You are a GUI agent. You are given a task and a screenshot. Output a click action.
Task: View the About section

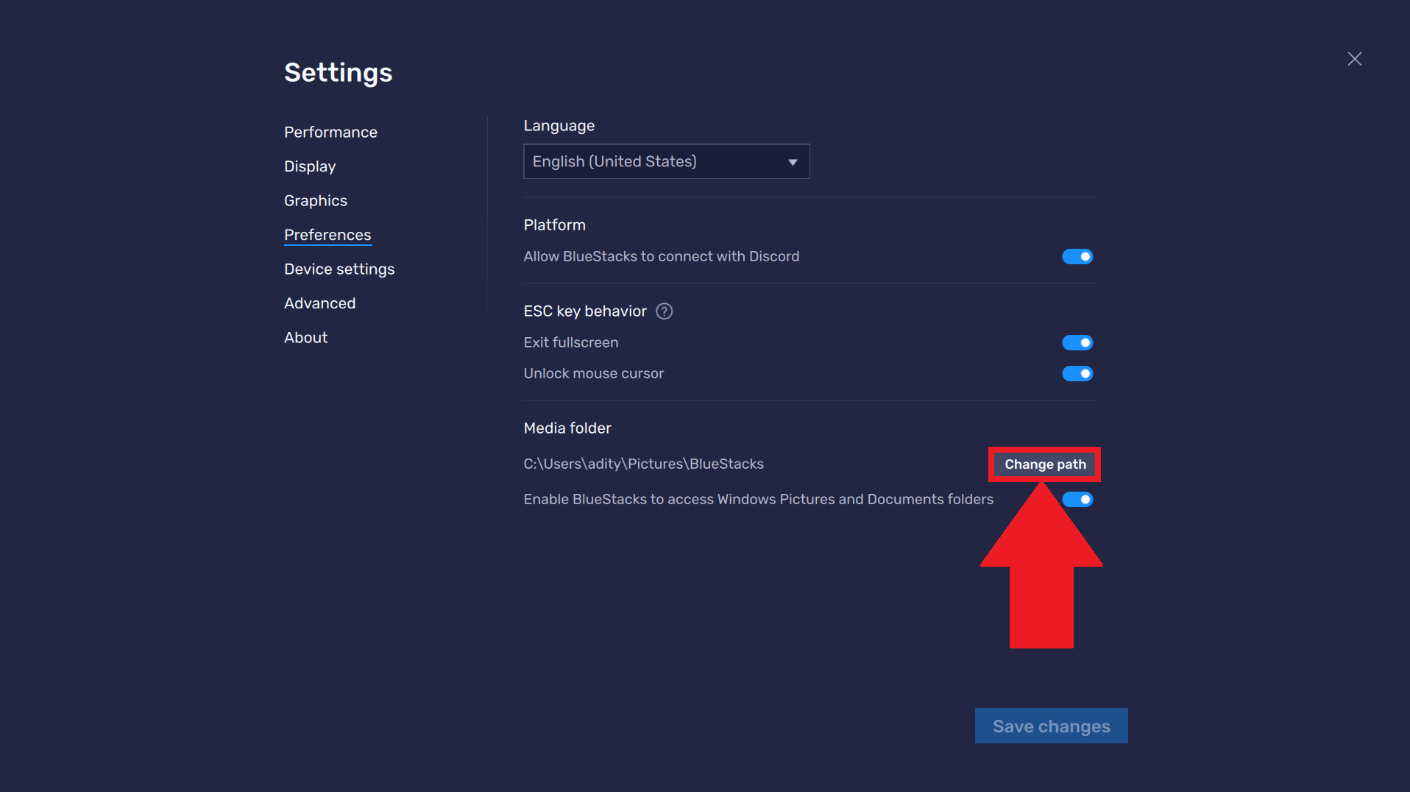[x=305, y=337]
